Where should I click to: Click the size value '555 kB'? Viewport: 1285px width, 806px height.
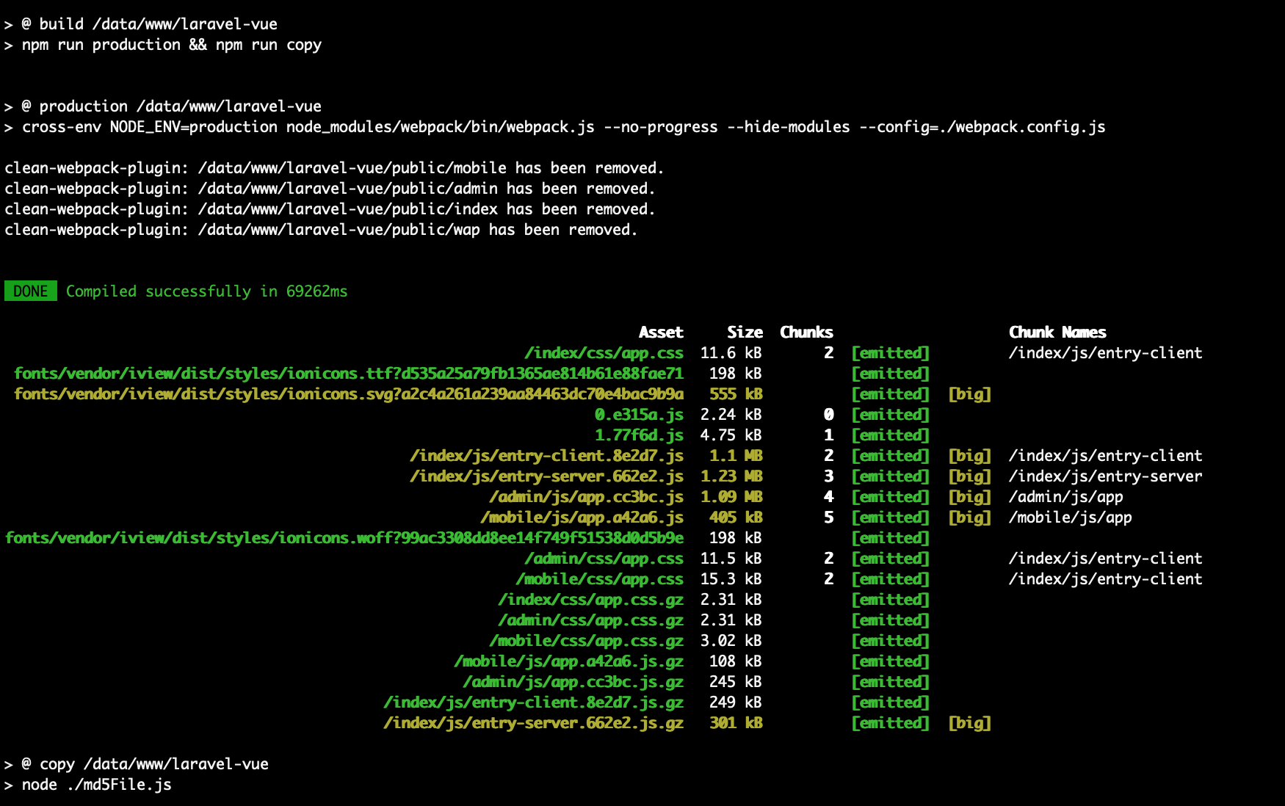pos(736,394)
